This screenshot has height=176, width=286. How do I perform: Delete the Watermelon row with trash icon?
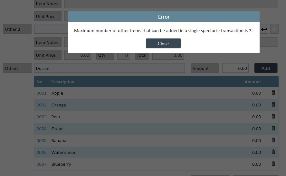click(273, 152)
